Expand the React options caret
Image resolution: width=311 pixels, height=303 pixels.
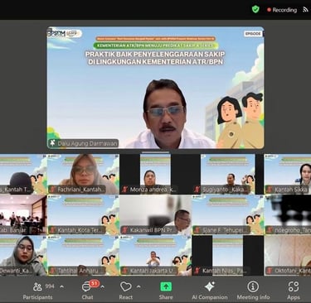pyautogui.click(x=138, y=286)
